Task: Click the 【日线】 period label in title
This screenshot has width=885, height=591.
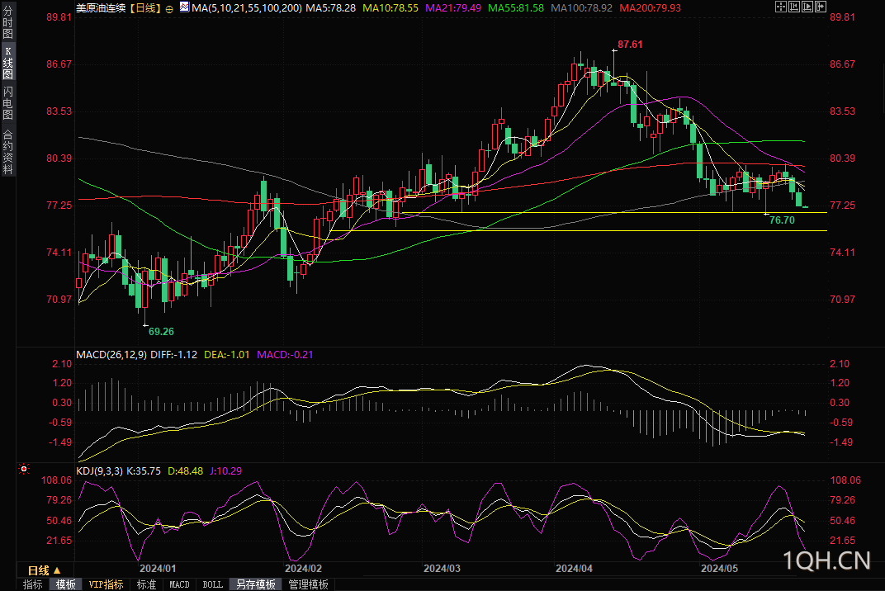Action: (145, 8)
